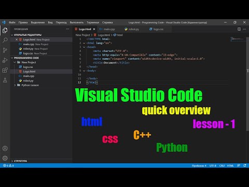
Task: Open logo.css from open editors list
Action: click(41, 54)
